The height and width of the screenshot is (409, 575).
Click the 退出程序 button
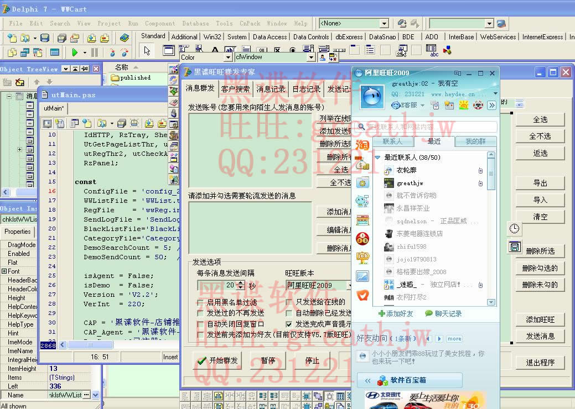540,363
